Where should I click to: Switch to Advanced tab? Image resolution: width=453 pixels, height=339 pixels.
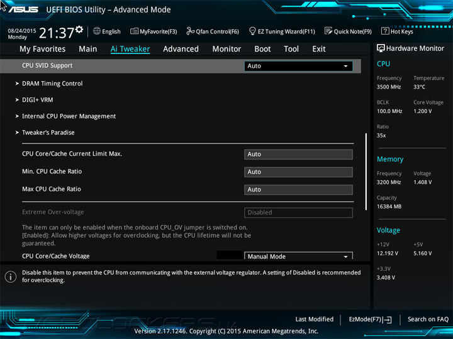[x=181, y=49]
